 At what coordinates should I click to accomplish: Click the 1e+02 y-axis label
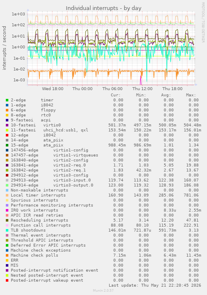pos(18,25)
